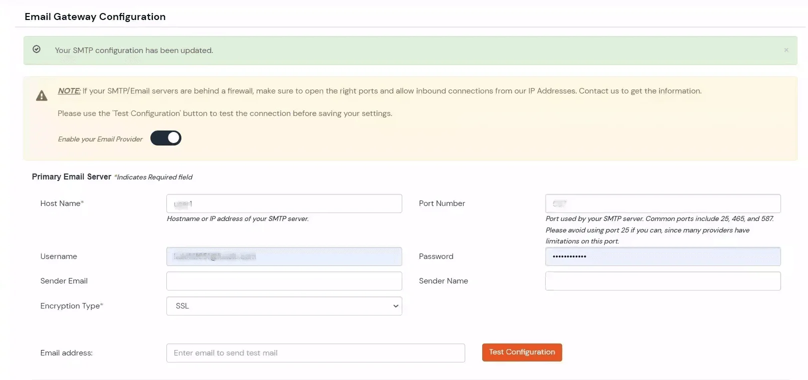Viewport: 808px width, 380px height.
Task: Click the 'Your SMTP configuration has been updated.' message
Action: (134, 50)
